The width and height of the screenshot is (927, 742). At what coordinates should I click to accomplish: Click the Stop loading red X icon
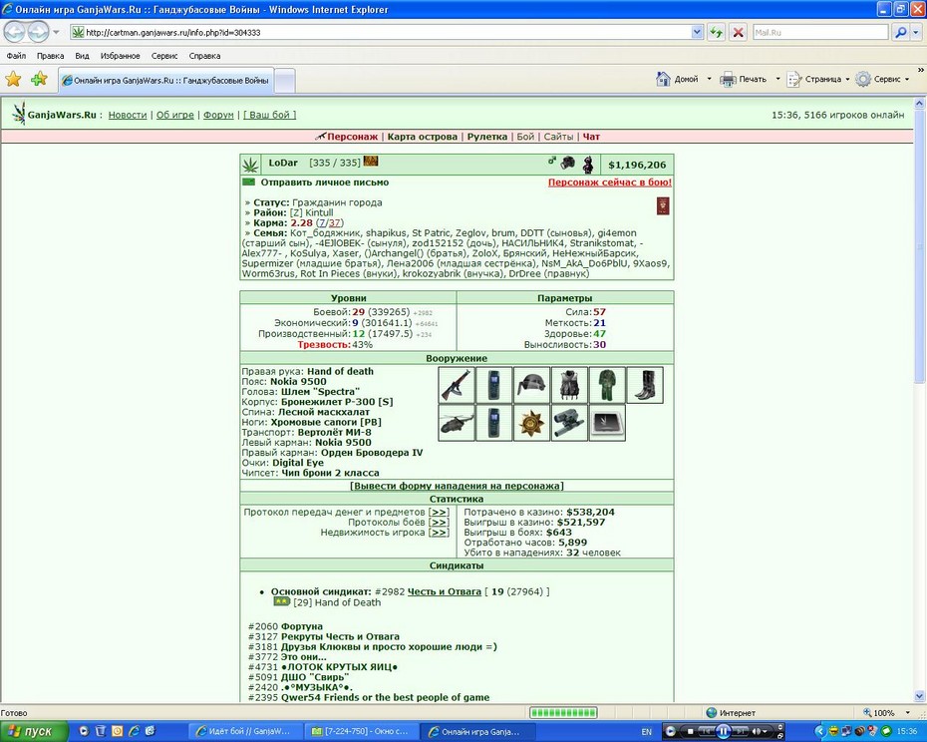pos(738,33)
